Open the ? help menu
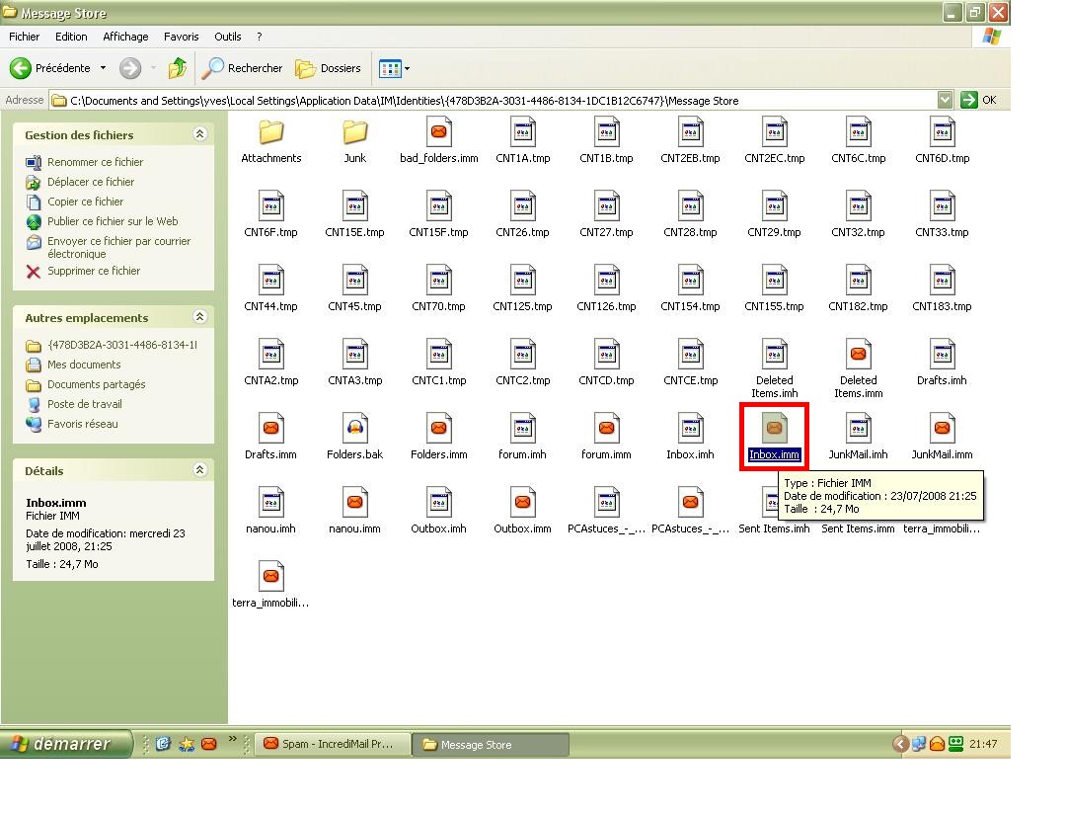This screenshot has height=813, width=1066. [259, 37]
